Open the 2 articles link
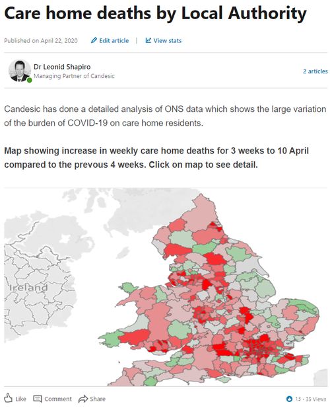The image size is (330, 408). [315, 71]
